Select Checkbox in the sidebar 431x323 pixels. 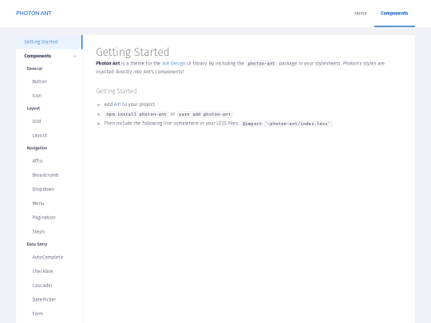click(x=42, y=271)
